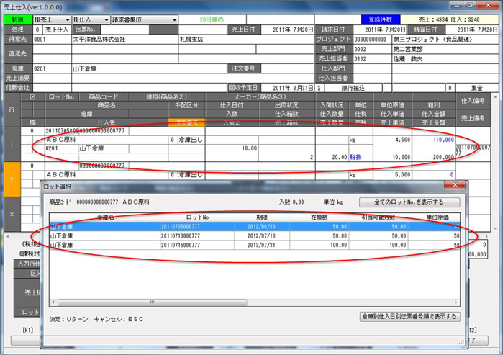Click the 期限 column header

click(x=259, y=217)
